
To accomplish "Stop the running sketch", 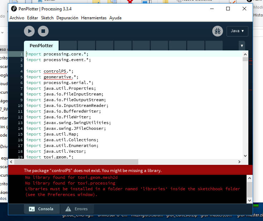I will tap(43, 31).
